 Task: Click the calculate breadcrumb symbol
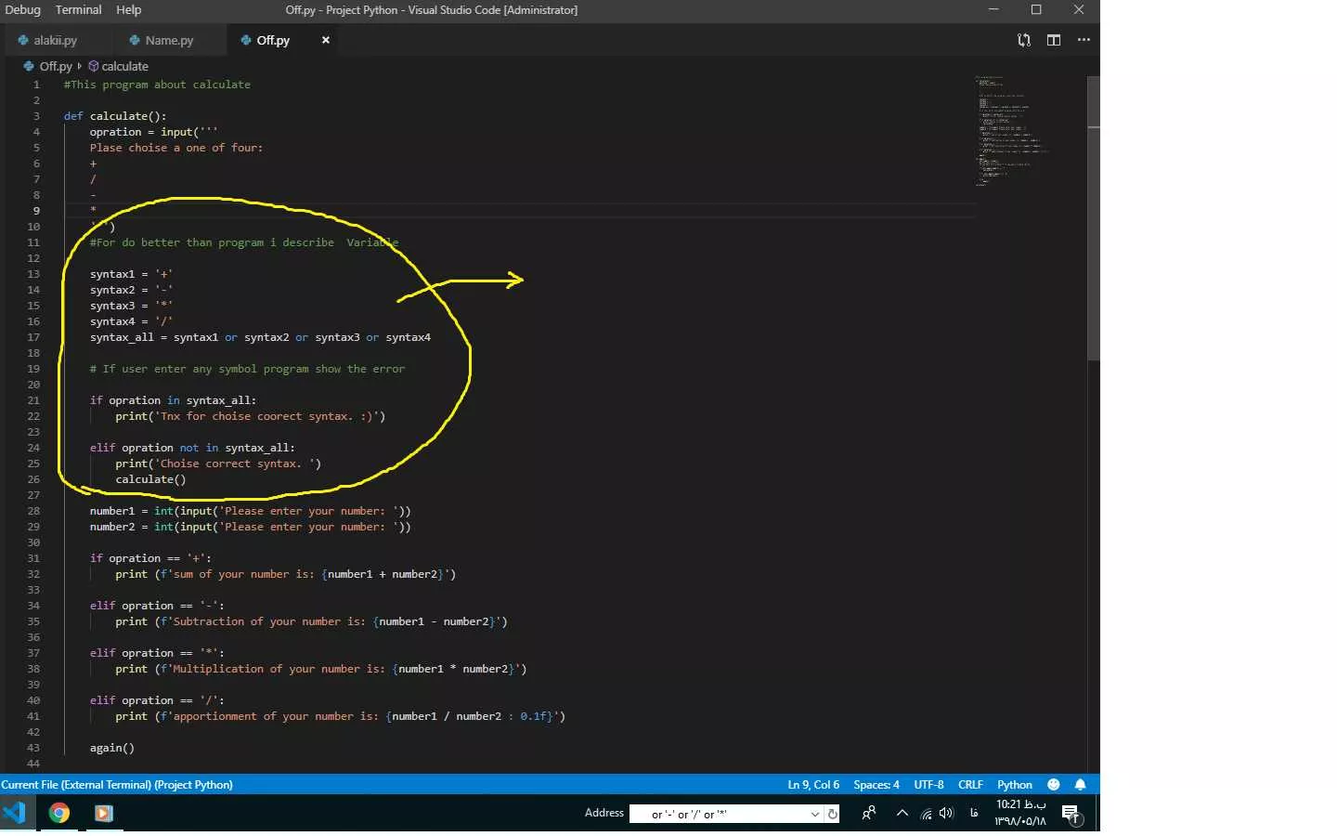(124, 66)
